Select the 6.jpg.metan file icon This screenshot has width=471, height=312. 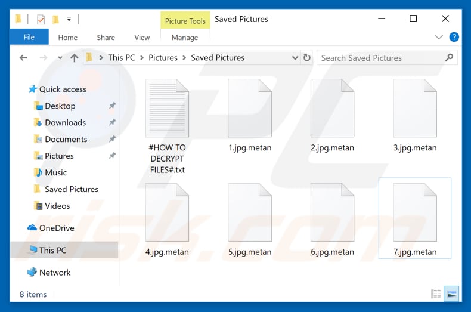click(x=332, y=212)
